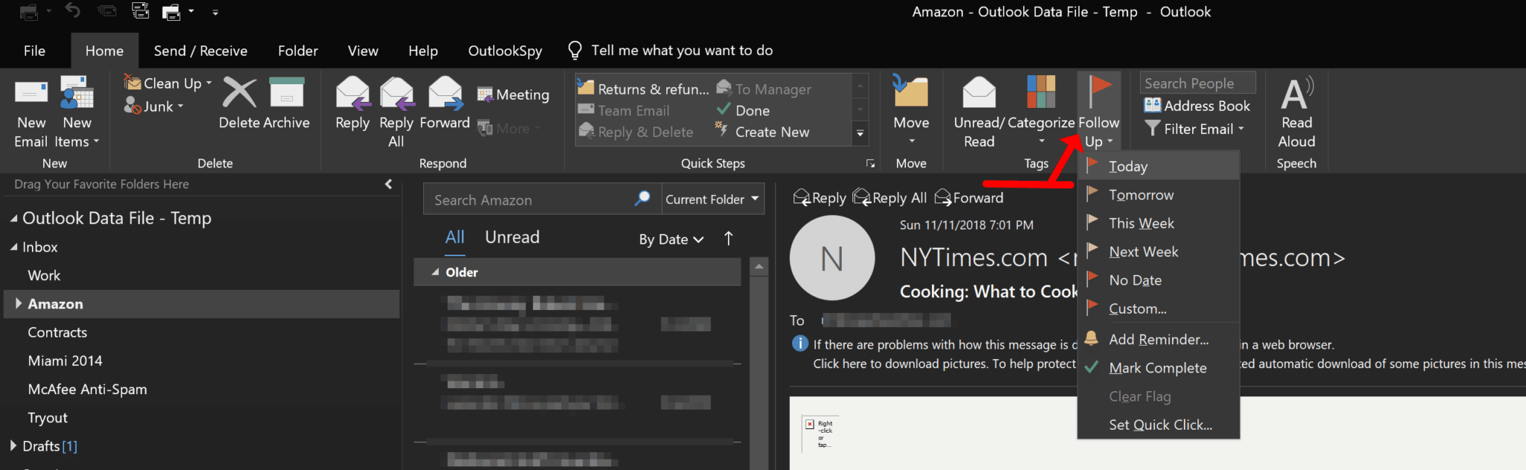This screenshot has height=470, width=1526.
Task: Collapse Outlook Data File - Temp
Action: pyautogui.click(x=13, y=218)
